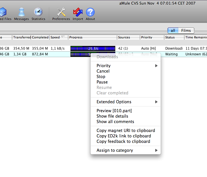
Task: Open the About question mark icon
Action: pos(90,14)
